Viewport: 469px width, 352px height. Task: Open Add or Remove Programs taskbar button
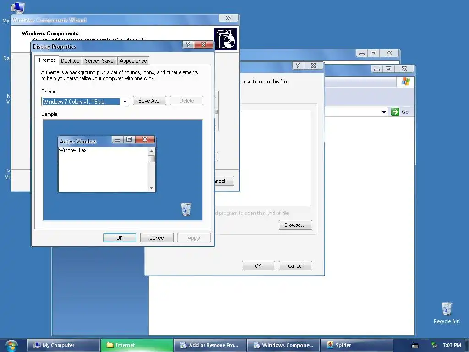pos(210,345)
